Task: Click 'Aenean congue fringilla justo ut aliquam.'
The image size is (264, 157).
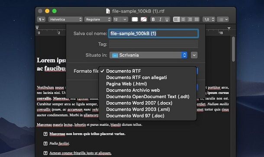Action: 80,153
